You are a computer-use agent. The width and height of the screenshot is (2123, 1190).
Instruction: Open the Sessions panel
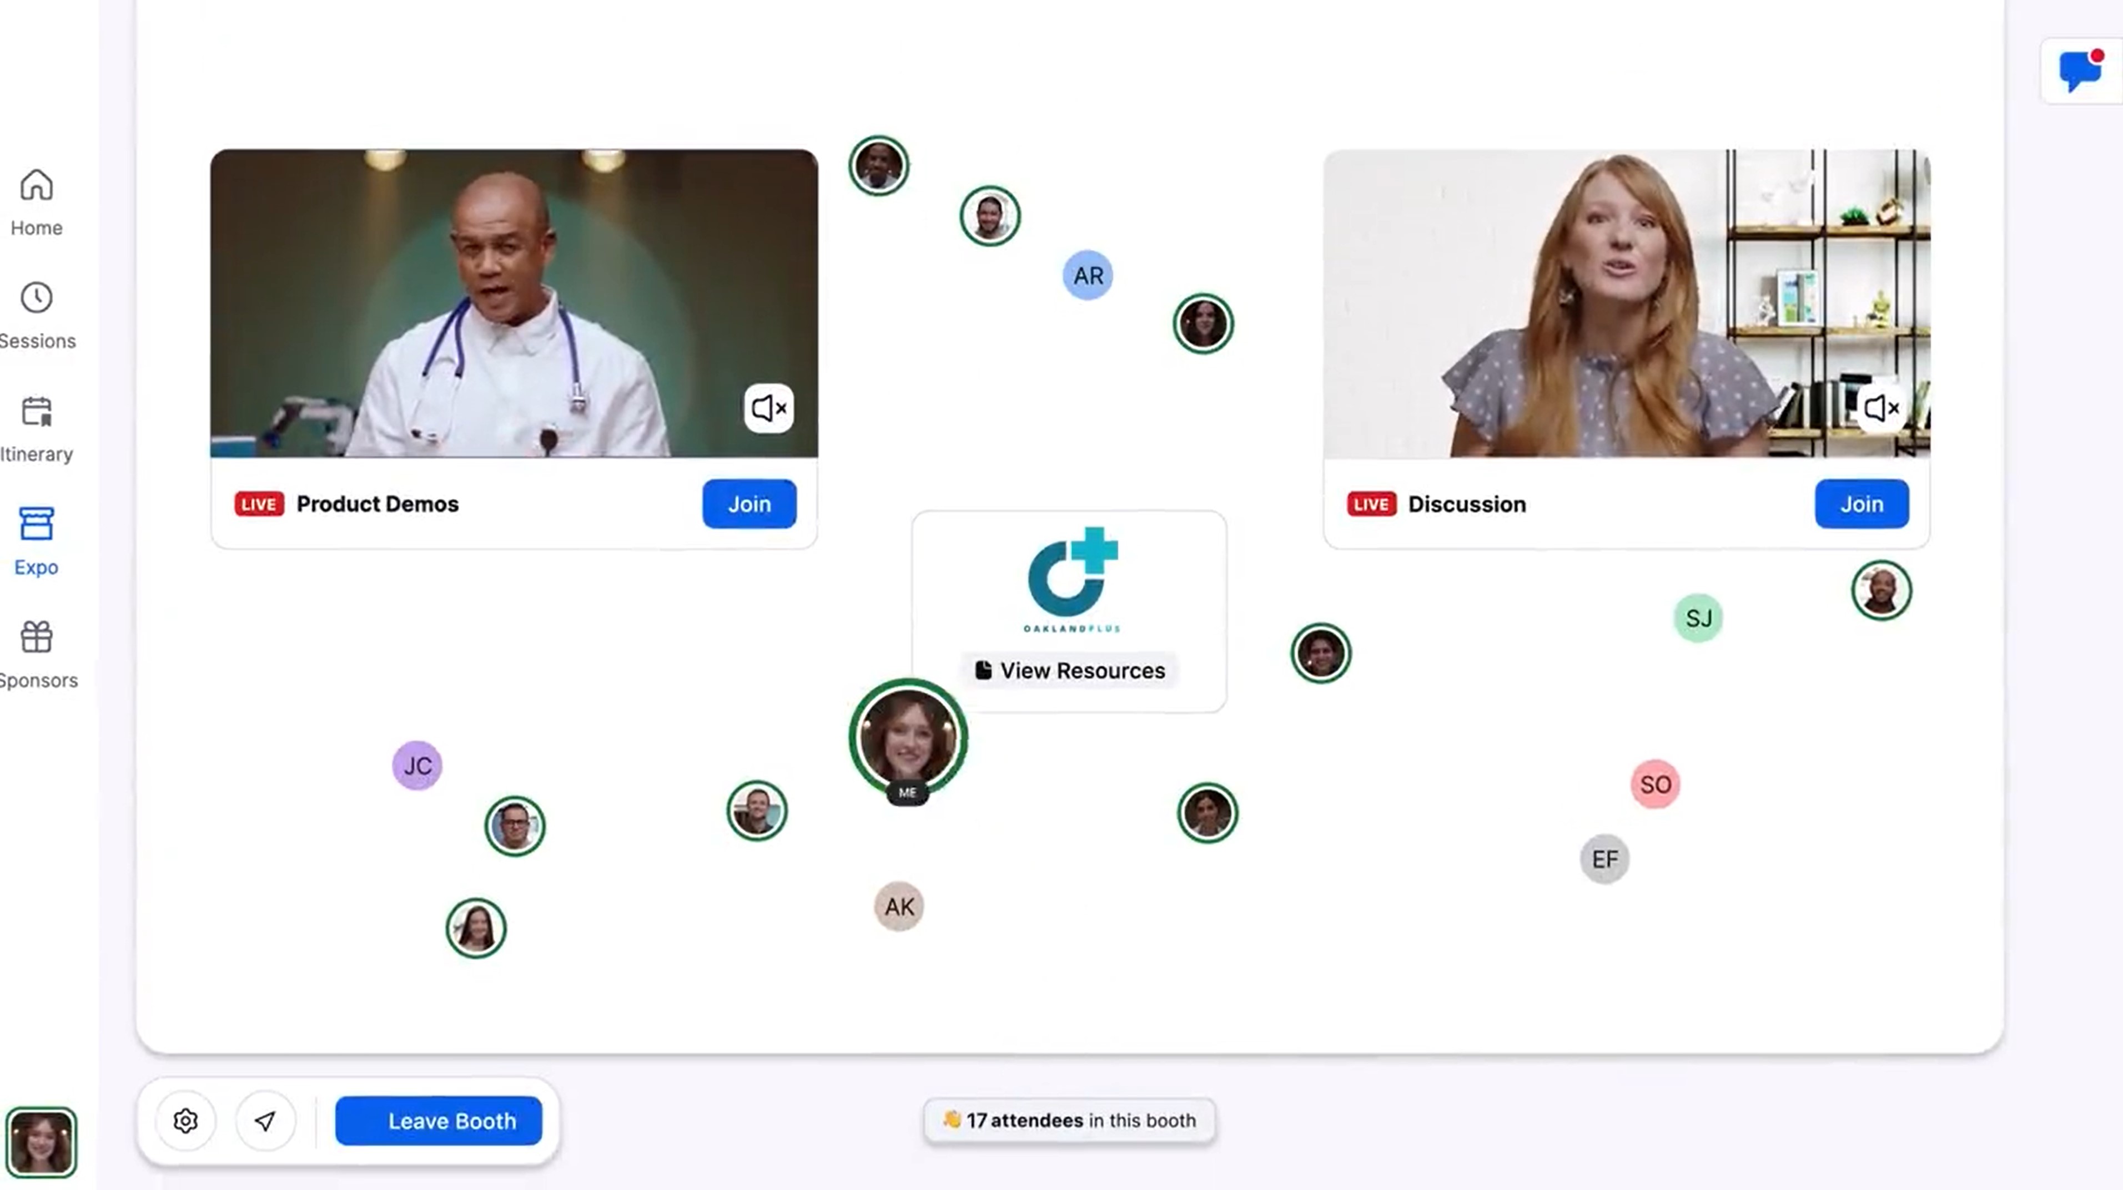37,313
